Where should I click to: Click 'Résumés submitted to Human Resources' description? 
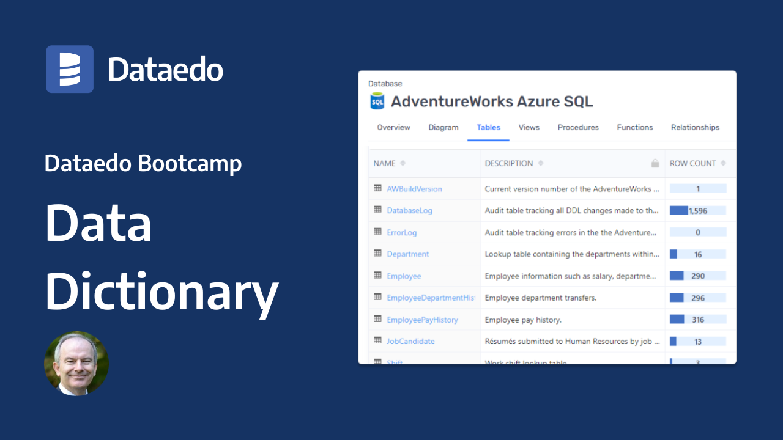(x=572, y=341)
